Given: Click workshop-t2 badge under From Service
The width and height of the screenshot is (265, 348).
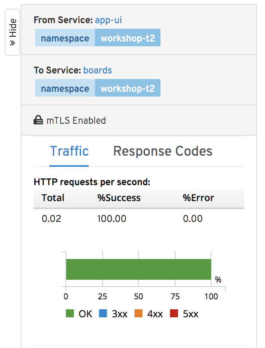Looking at the screenshot, I should click(128, 38).
